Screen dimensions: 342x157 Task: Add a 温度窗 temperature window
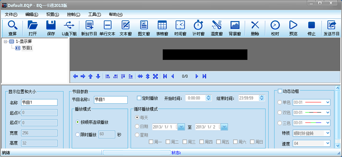coord(217,26)
